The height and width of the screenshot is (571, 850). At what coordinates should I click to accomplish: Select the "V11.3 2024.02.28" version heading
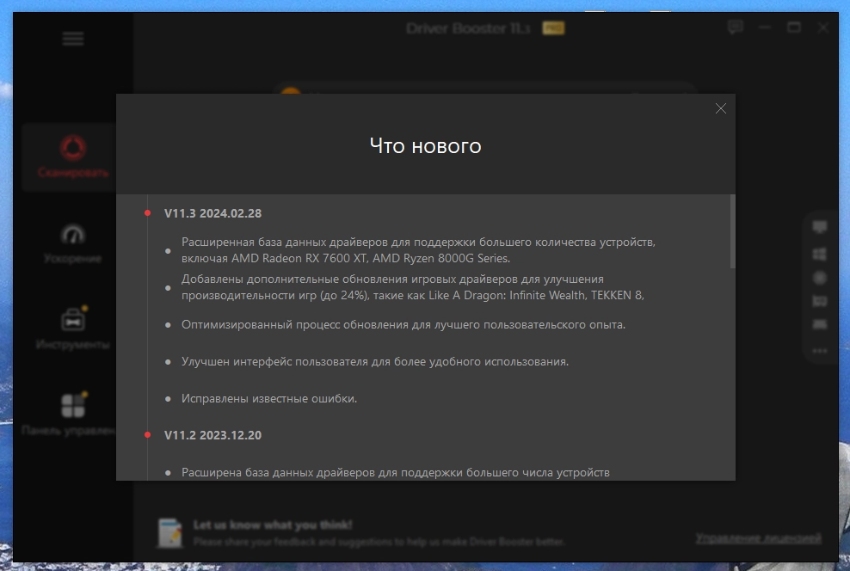[x=212, y=213]
